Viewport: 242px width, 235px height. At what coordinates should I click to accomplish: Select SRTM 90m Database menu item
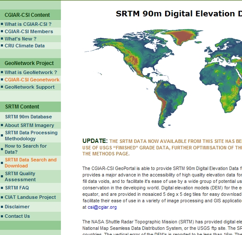click(28, 117)
